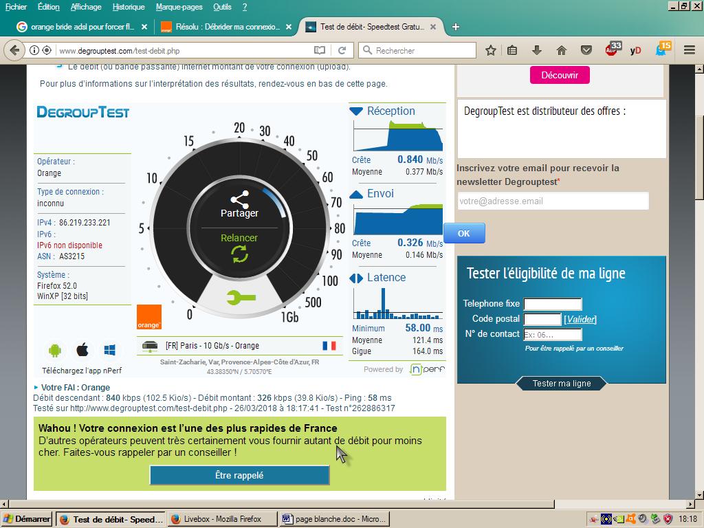The width and height of the screenshot is (704, 528).
Task: Focus the Code postal field
Action: (x=542, y=319)
